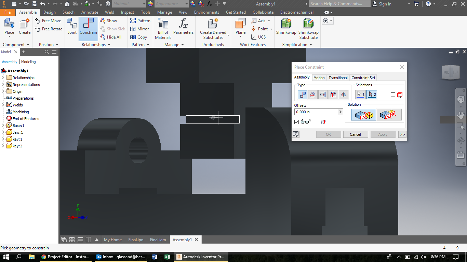Click the Create component tool
Viewport: 467px width, 262px height.
coord(25,27)
